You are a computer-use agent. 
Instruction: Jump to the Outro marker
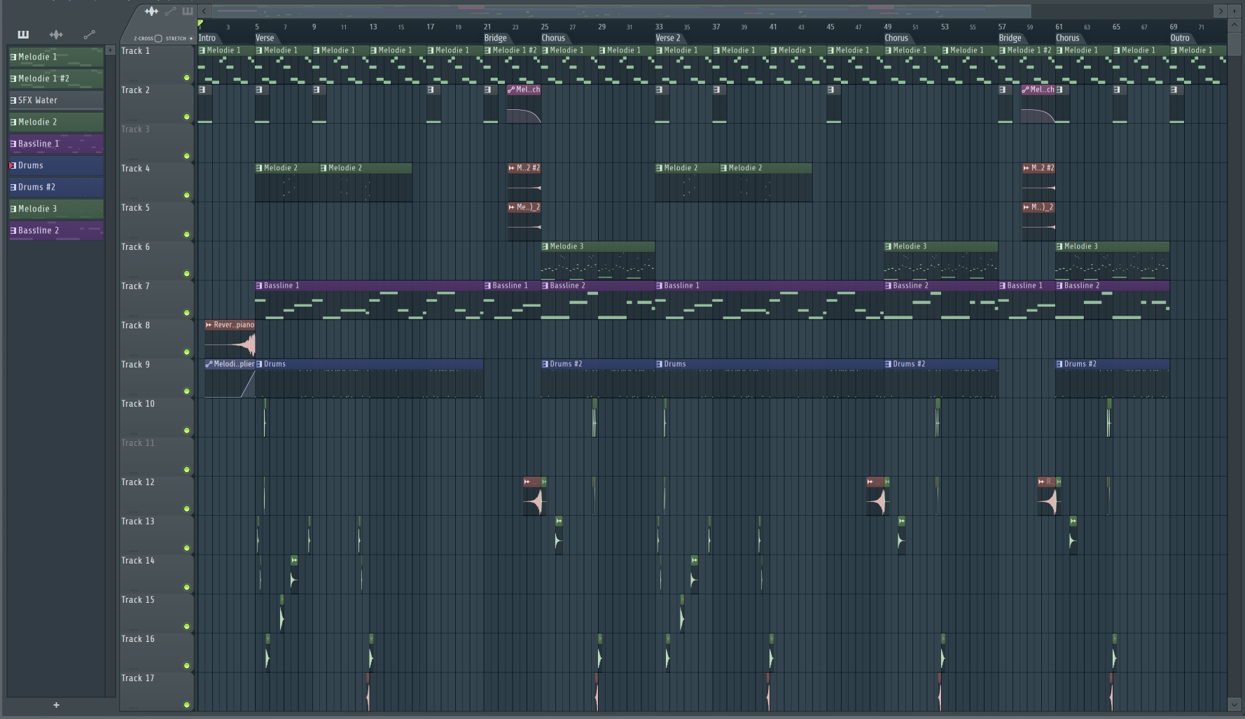point(1180,39)
